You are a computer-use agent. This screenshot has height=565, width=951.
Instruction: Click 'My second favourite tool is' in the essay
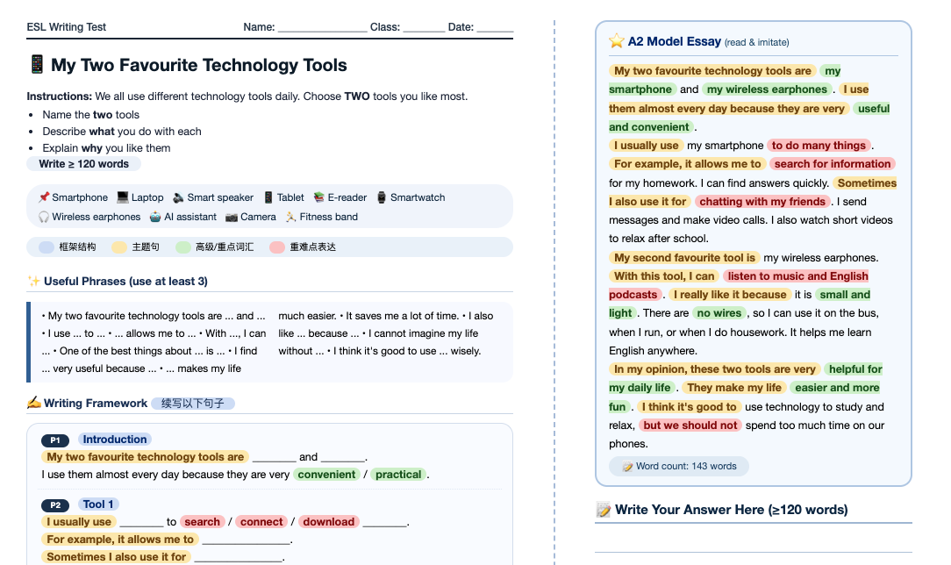coord(685,258)
